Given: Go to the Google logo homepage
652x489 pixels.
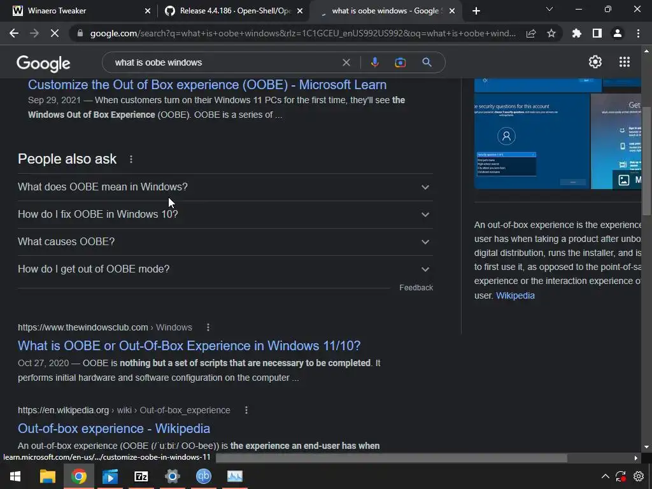Looking at the screenshot, I should point(43,64).
